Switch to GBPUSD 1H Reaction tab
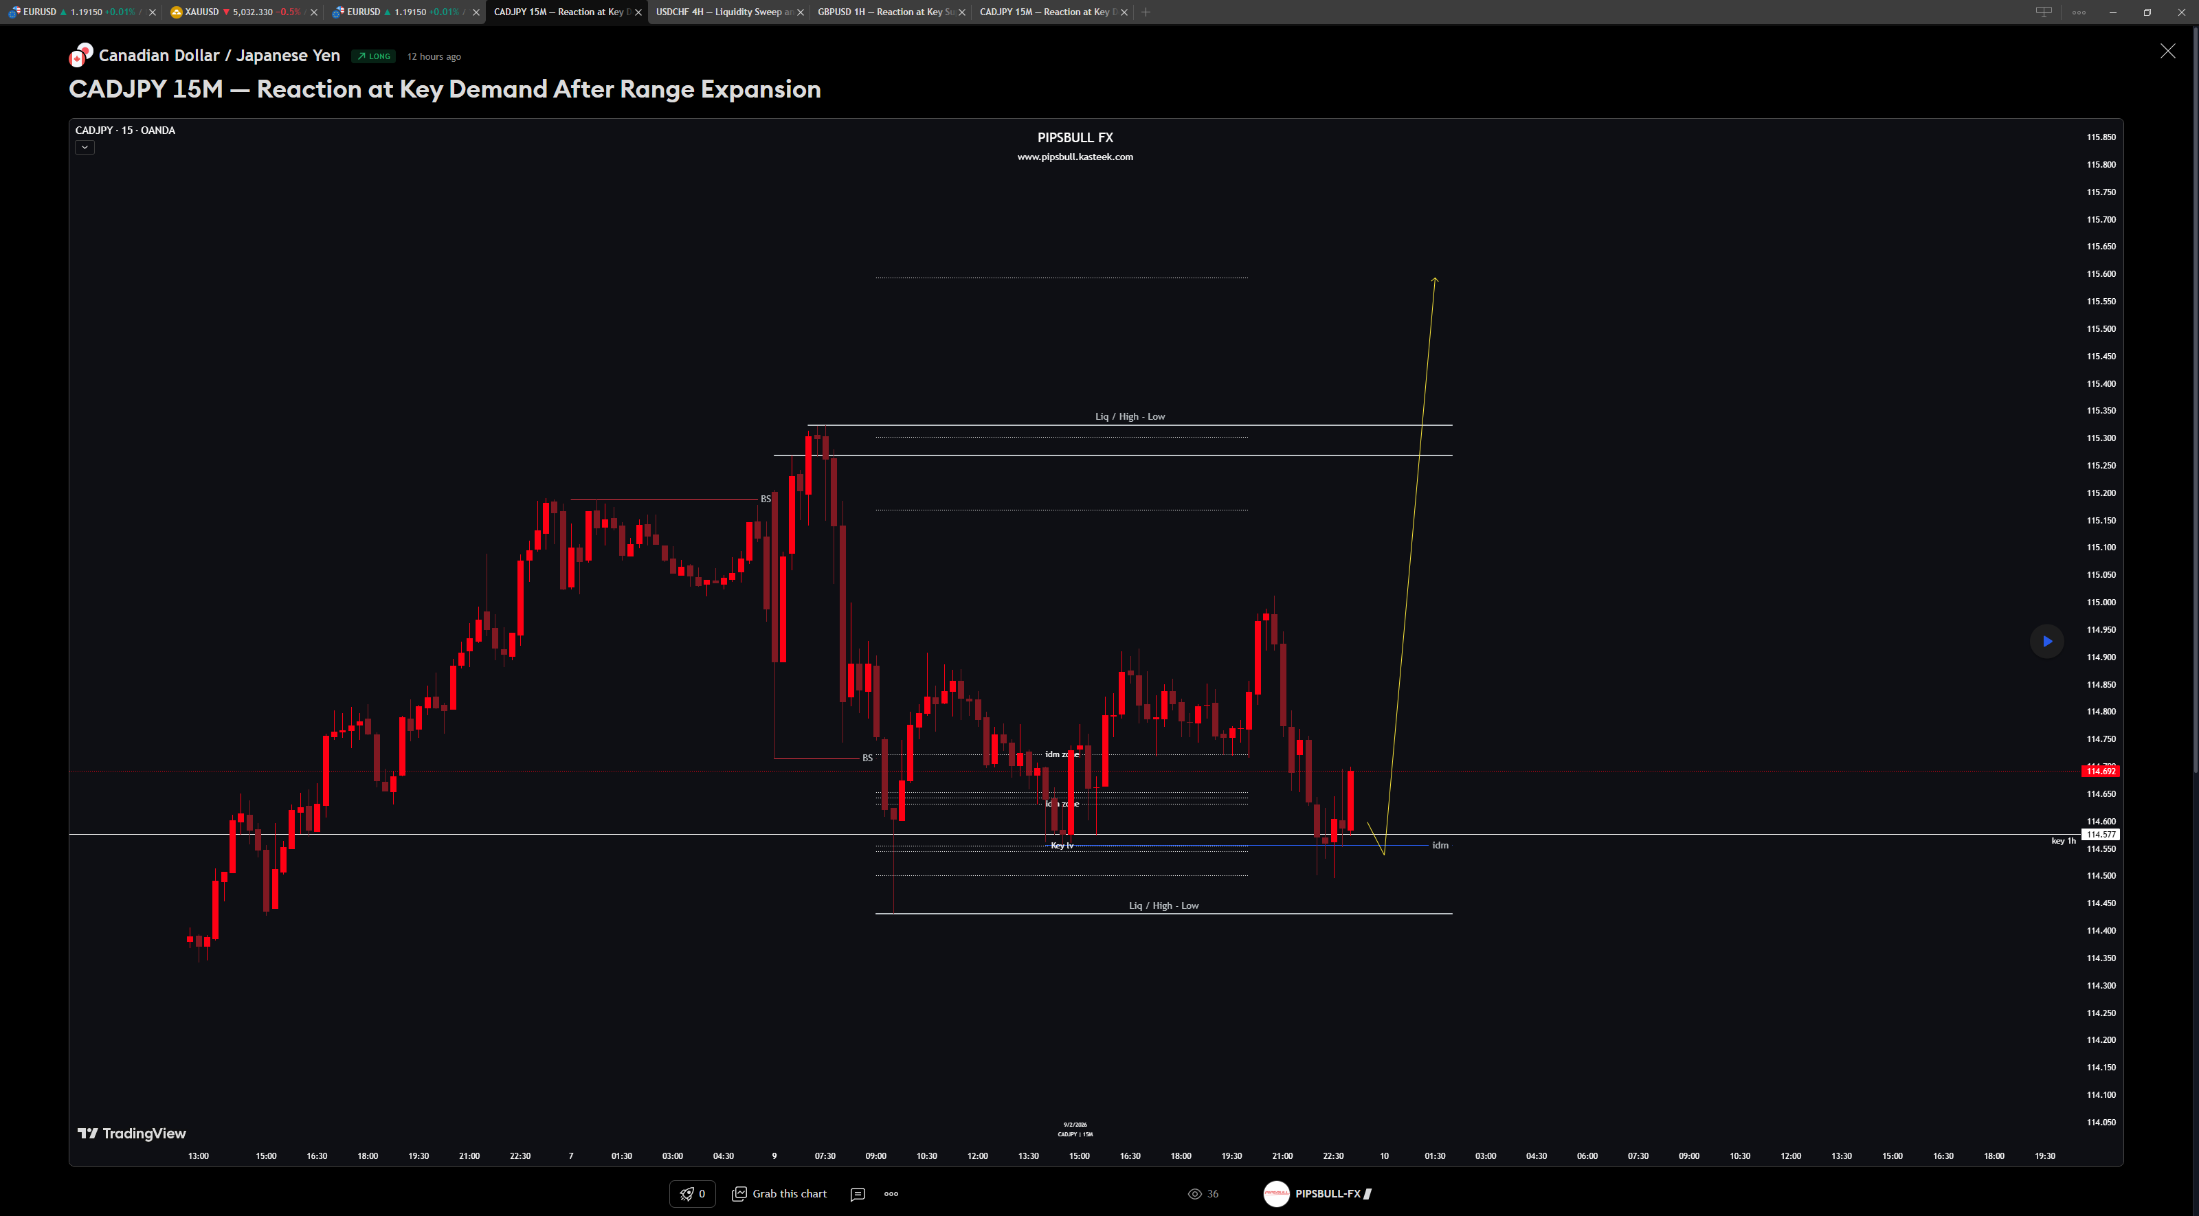 point(884,12)
